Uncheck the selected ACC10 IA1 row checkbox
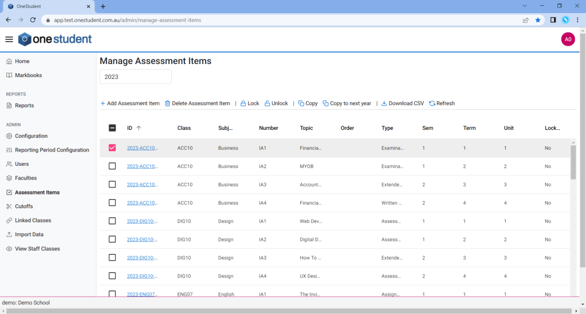This screenshot has height=314, width=586. pos(112,148)
